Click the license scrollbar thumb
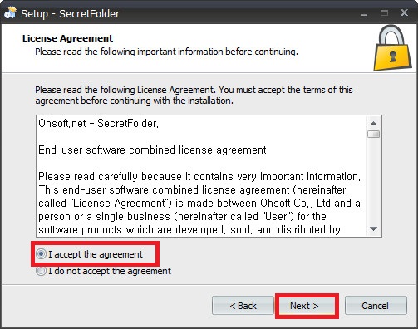This screenshot has width=418, height=329. point(373,135)
